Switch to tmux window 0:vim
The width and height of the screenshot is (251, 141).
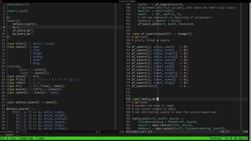point(11,138)
